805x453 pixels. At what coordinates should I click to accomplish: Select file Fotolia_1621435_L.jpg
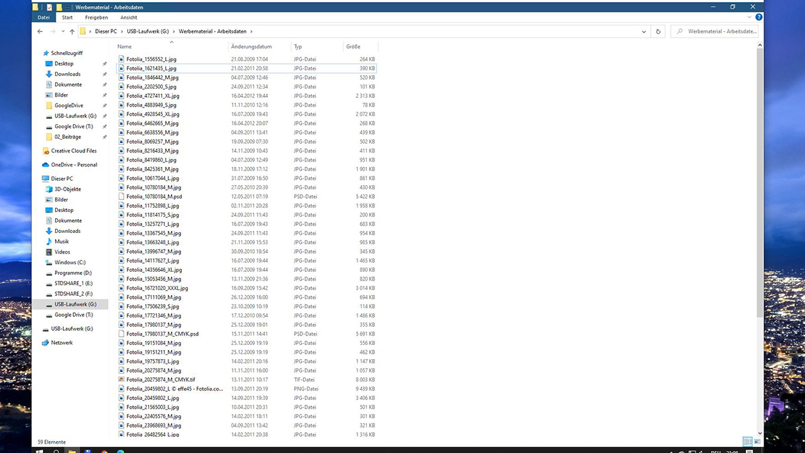pyautogui.click(x=246, y=68)
